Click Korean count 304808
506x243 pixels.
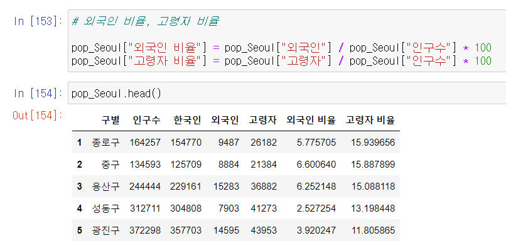pyautogui.click(x=186, y=208)
